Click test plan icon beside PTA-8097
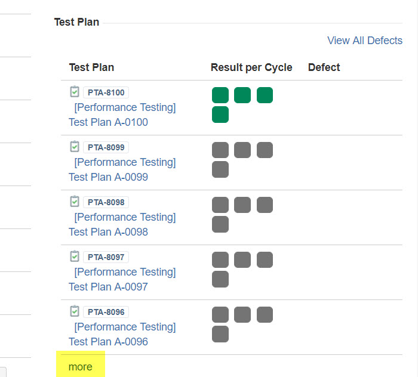The width and height of the screenshot is (418, 377). point(75,257)
